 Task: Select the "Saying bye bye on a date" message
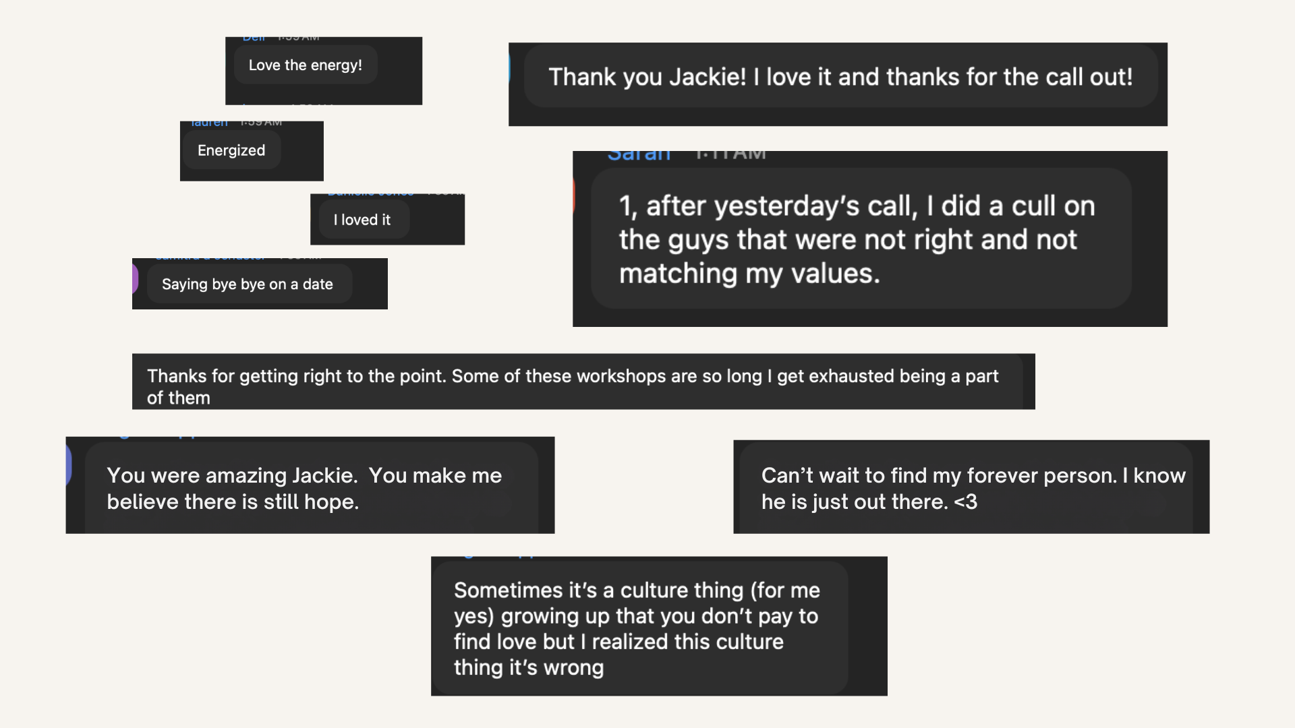click(x=248, y=284)
